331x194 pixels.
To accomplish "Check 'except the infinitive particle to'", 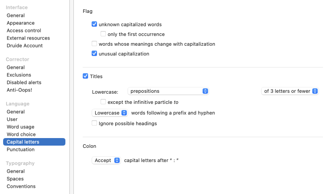I will 103,102.
